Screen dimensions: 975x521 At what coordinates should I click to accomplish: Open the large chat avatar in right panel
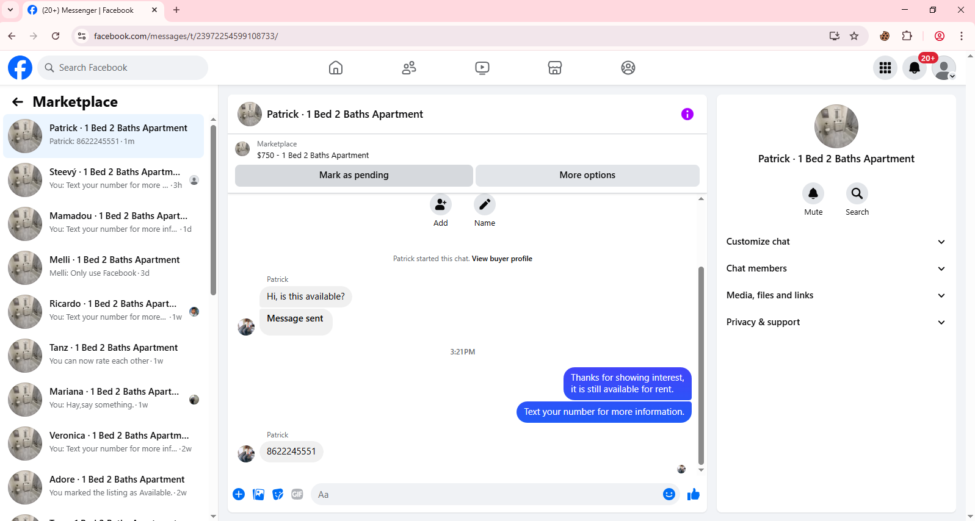point(836,126)
